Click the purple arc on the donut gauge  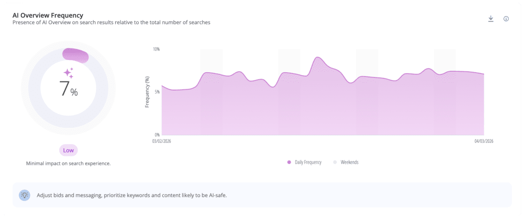[76, 55]
